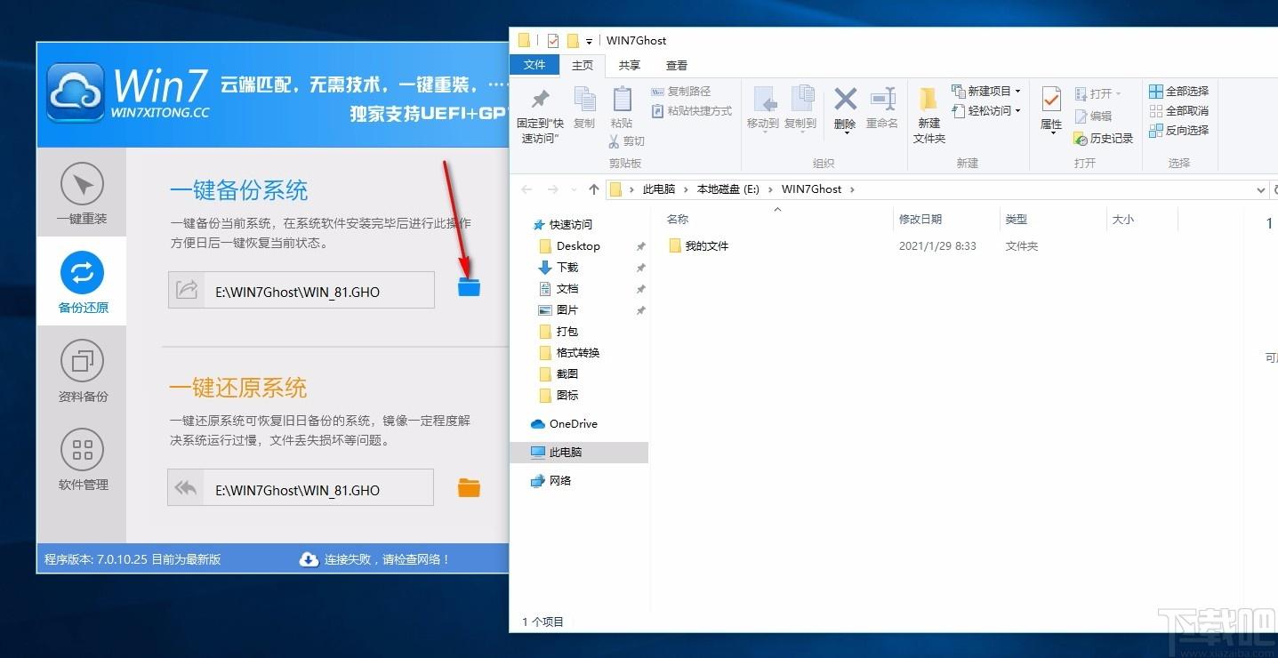Click the Win7 cloud logo
Screen dimensions: 1278x658
tap(76, 92)
